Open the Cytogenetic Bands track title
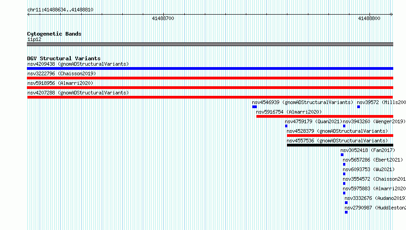 point(54,34)
